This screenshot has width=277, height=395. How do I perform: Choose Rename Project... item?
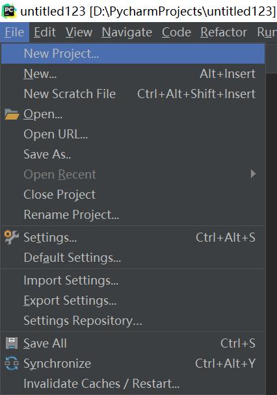tap(133, 214)
